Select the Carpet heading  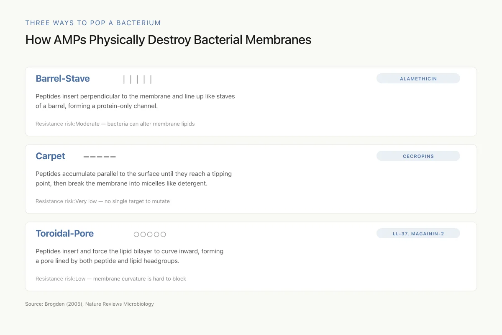[x=51, y=156]
